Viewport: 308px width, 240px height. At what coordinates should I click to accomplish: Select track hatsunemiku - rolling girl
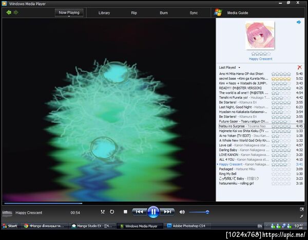[261, 183]
